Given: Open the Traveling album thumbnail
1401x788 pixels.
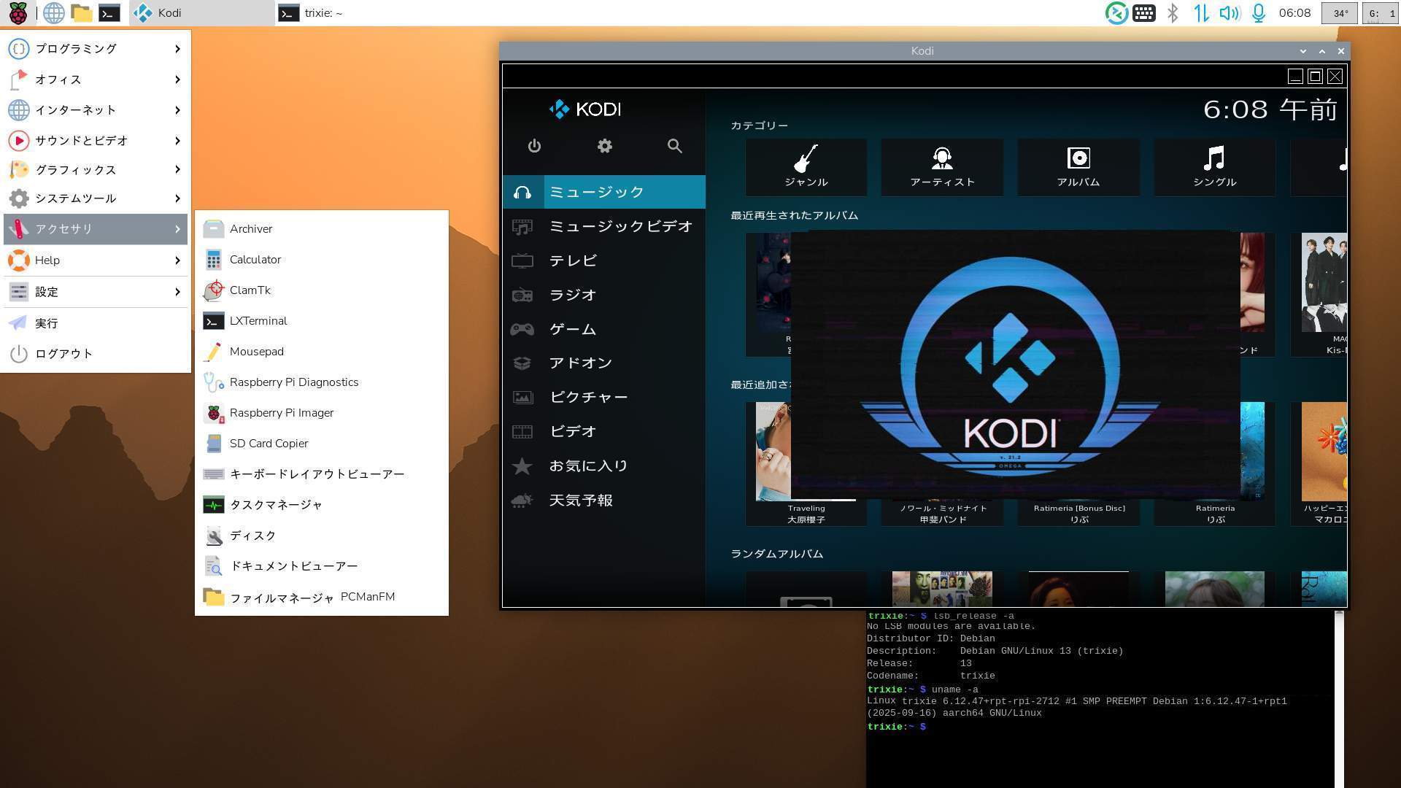Looking at the screenshot, I should (772, 452).
